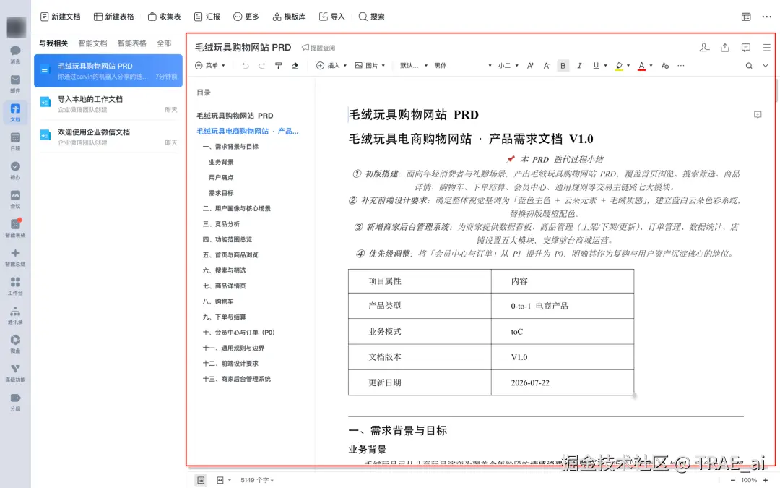Open the 微盘 drive in the sidebar

[x=15, y=343]
